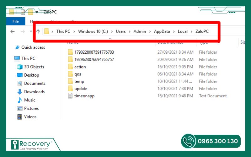Image resolution: width=251 pixels, height=157 pixels.
Task: Click the Videos film strip icon
Action: tap(20, 117)
